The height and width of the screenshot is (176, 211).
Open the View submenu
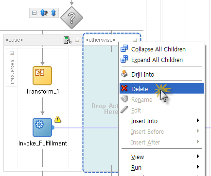[x=161, y=157]
